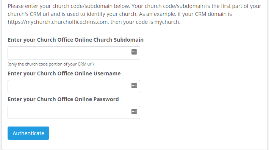Click the word 'Subdomain' in the first field label
The height and width of the screenshot is (150, 269).
pyautogui.click(x=129, y=40)
